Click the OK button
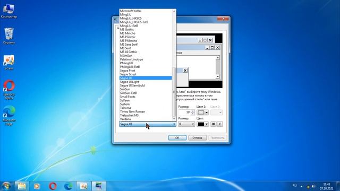 click(177, 138)
